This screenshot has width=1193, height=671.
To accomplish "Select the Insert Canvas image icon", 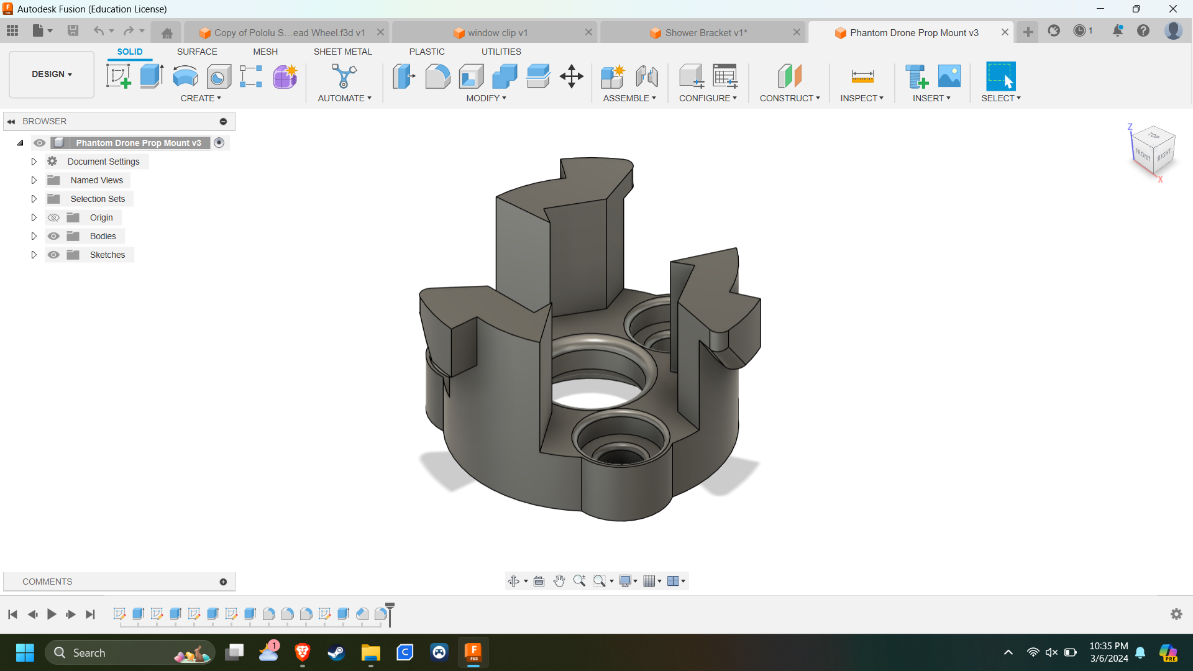I will pyautogui.click(x=949, y=76).
